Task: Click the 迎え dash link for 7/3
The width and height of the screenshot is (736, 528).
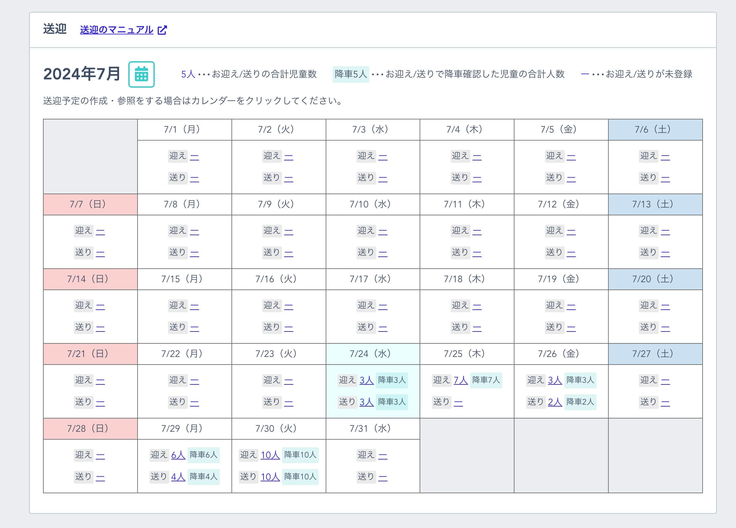Action: click(383, 156)
